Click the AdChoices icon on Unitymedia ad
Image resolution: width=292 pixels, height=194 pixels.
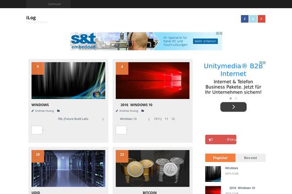261,63
